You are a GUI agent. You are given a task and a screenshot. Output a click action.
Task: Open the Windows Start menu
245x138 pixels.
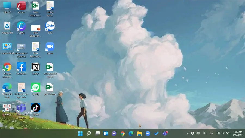(x=80, y=133)
